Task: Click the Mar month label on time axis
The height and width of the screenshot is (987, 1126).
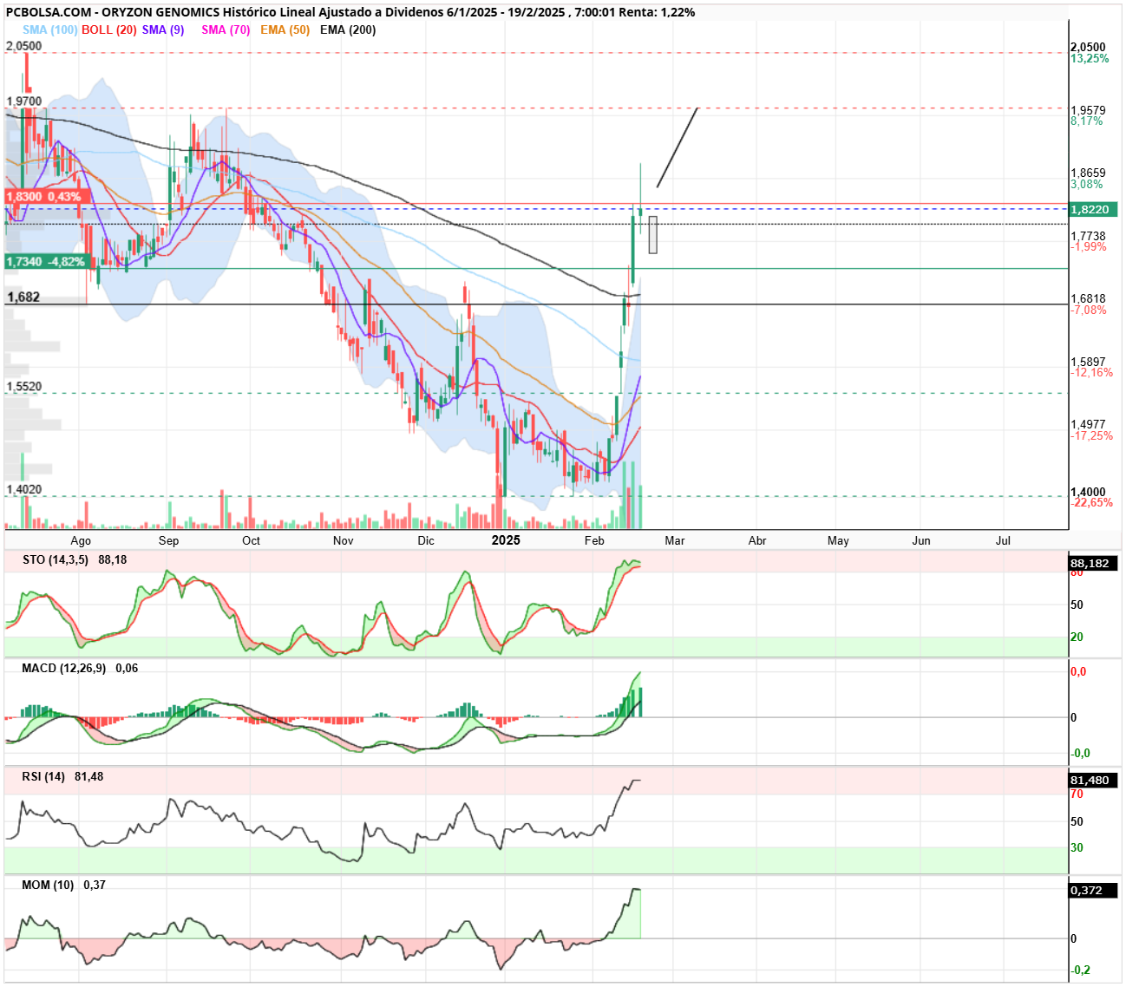Action: (x=675, y=540)
